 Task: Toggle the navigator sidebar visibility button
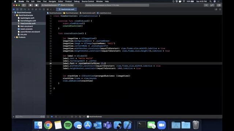(x=24, y=5)
